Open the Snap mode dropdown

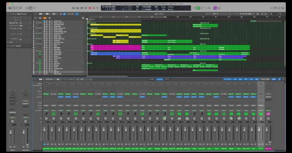pos(222,14)
